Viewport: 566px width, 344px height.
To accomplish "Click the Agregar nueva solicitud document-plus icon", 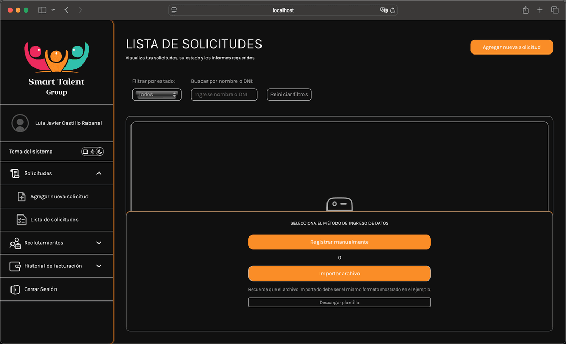I will [x=21, y=196].
